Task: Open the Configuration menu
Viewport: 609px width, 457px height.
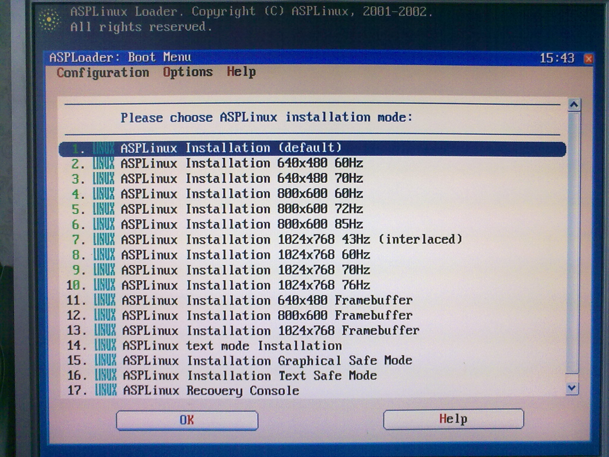Action: coord(103,73)
